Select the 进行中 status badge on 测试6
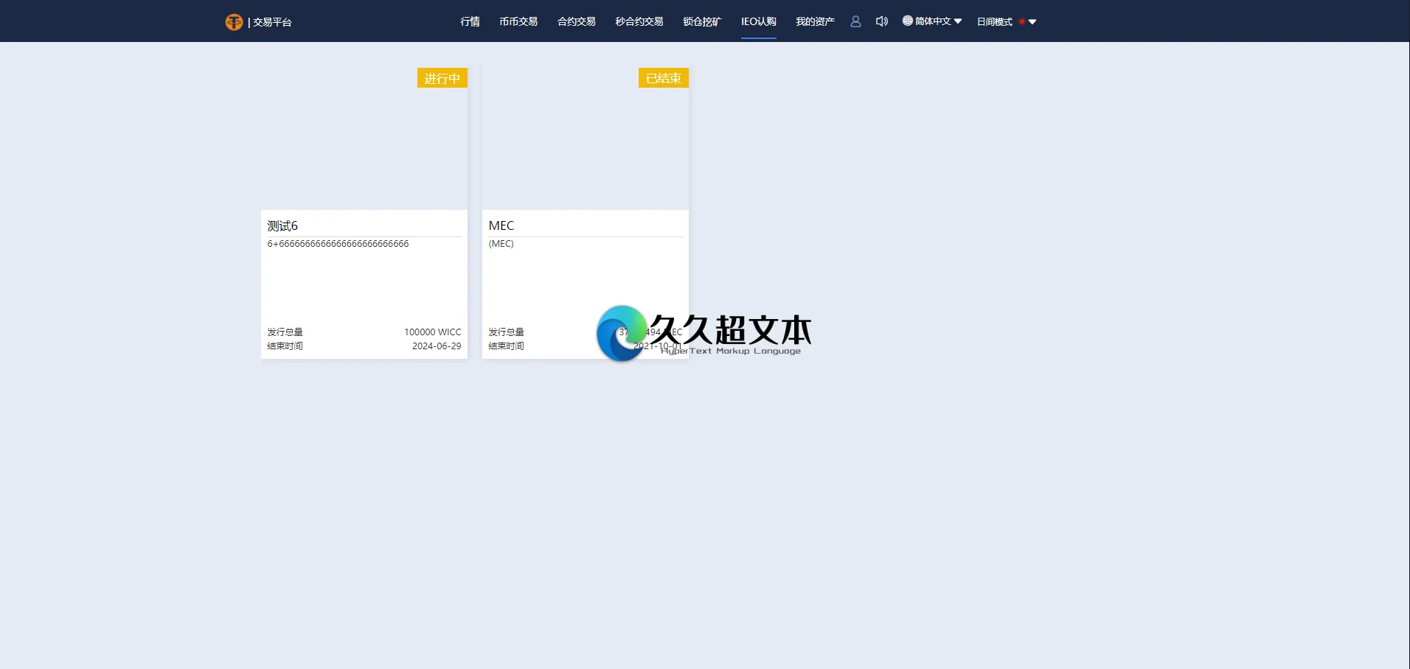Viewport: 1410px width, 669px height. pyautogui.click(x=442, y=77)
